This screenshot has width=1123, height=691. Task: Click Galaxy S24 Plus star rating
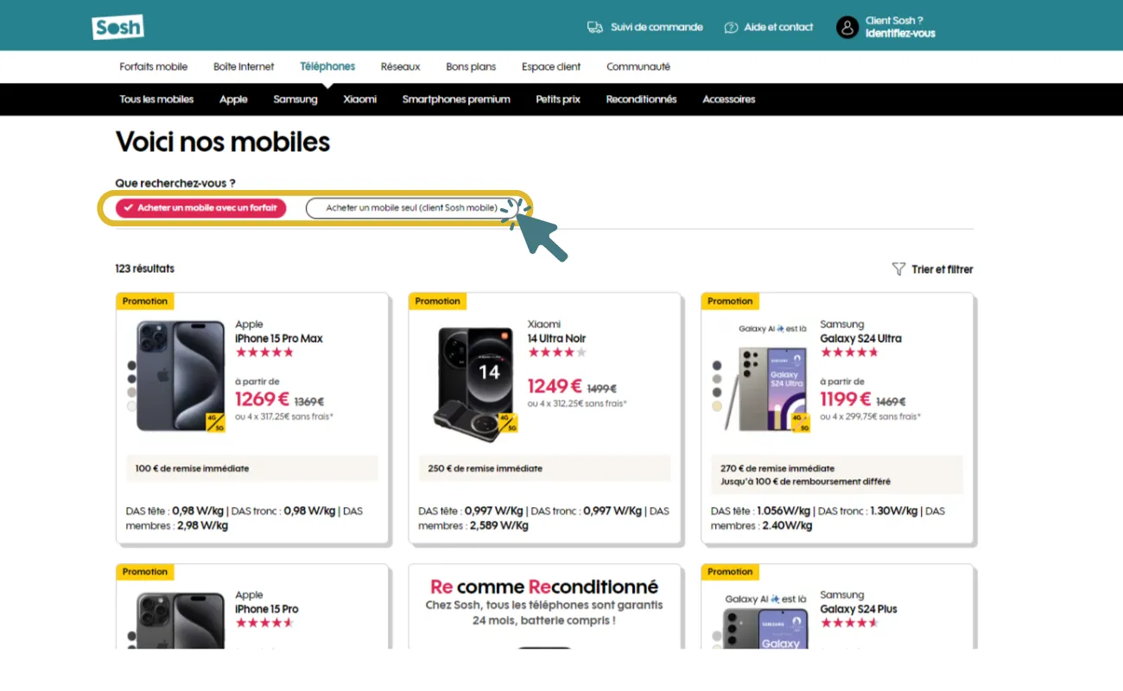pyautogui.click(x=849, y=623)
